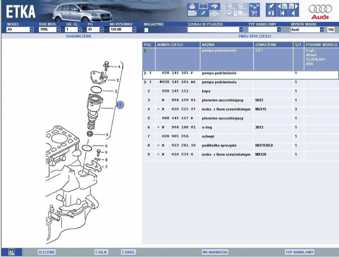339x257 pixels.
Task: Click the steering wheel download icon
Action: tap(215, 14)
